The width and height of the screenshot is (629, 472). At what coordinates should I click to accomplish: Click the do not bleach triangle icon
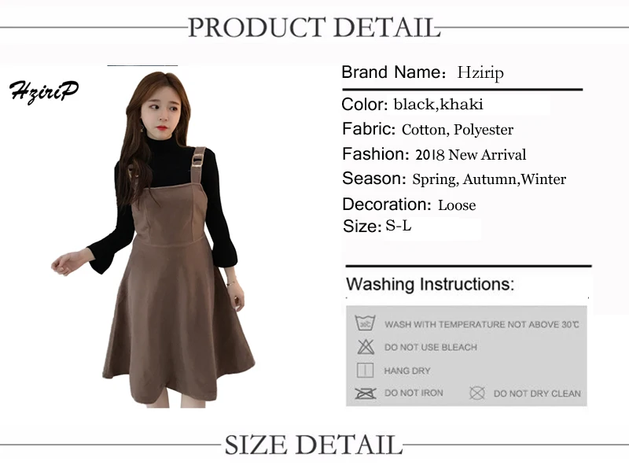366,347
